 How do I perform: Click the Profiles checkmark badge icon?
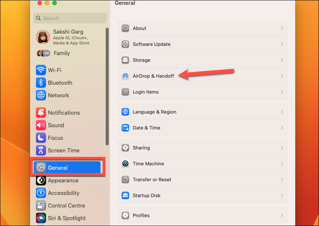(125, 215)
